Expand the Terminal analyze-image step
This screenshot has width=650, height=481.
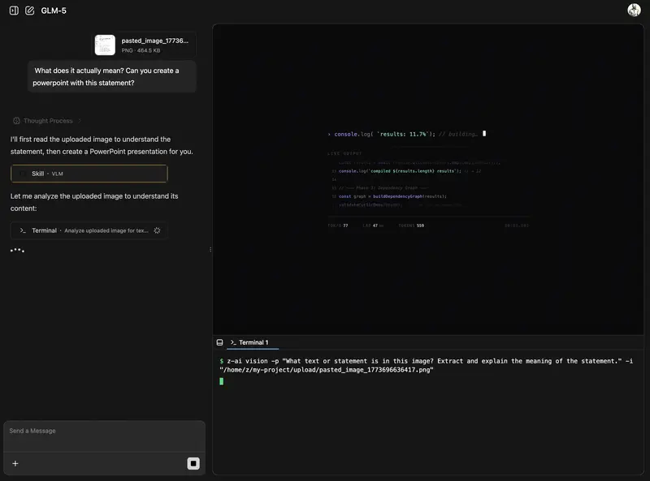[89, 230]
